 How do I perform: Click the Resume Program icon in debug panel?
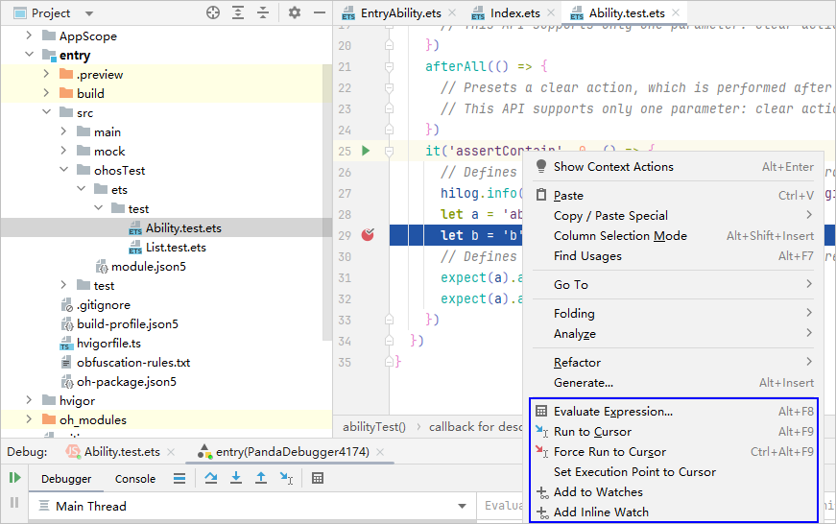point(14,478)
